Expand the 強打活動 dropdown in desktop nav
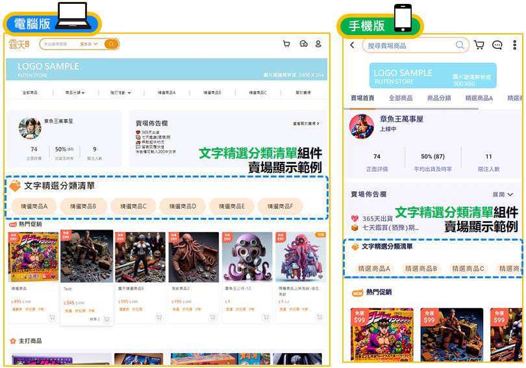 click(x=120, y=92)
